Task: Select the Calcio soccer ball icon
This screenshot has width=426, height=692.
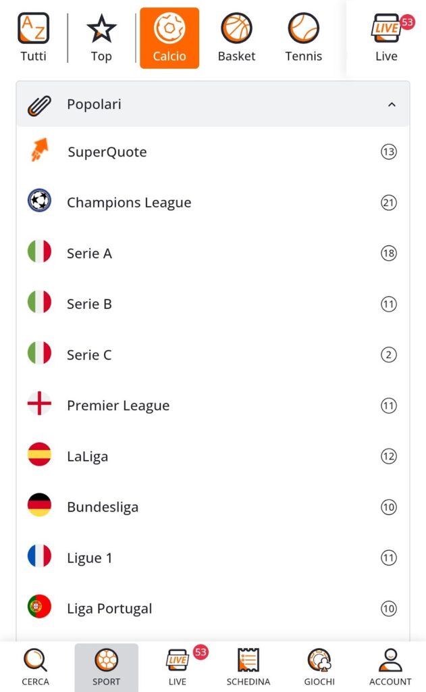Action: [x=169, y=28]
